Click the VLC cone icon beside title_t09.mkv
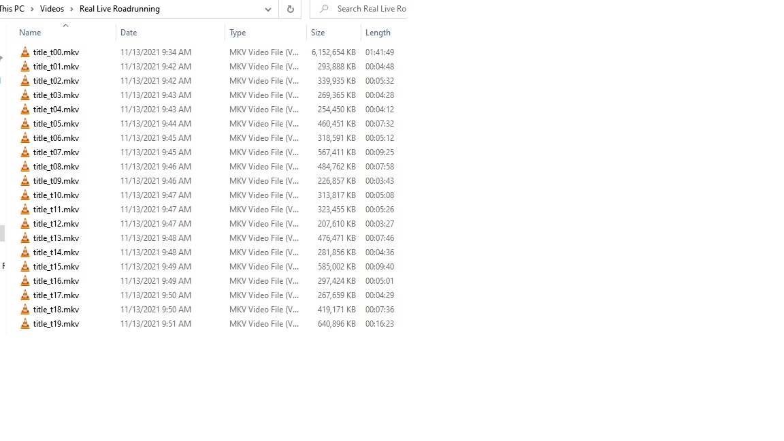The height and width of the screenshot is (441, 784). 25,181
